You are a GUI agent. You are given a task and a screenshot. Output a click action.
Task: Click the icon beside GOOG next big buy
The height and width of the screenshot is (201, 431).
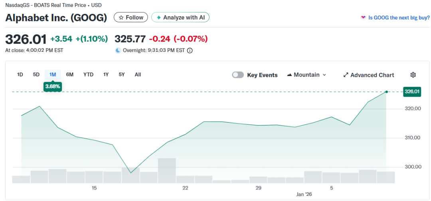coord(363,18)
